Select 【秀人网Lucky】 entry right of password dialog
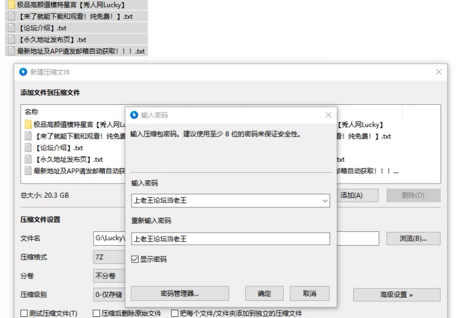Viewport: 456px width, 318px height. (x=360, y=124)
